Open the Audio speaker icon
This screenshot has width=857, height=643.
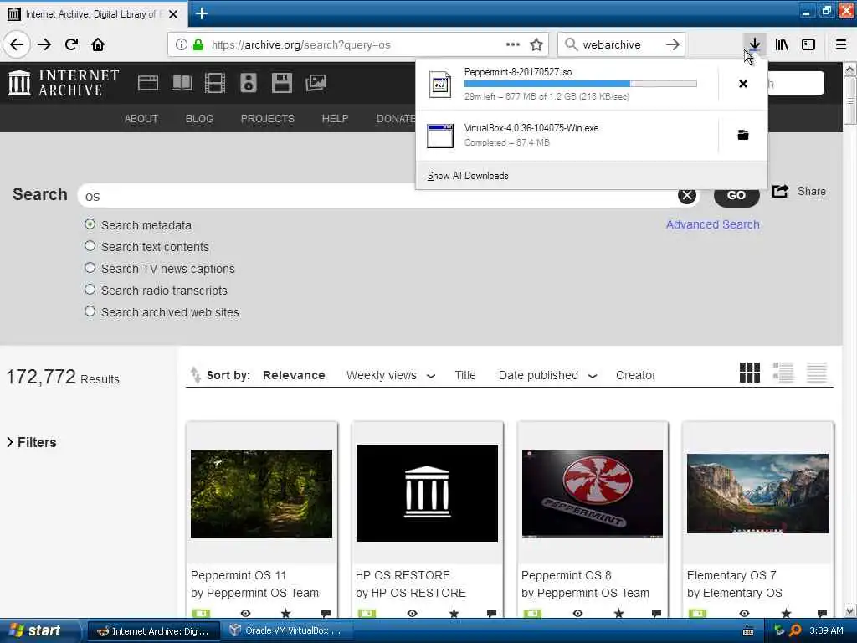[x=248, y=83]
